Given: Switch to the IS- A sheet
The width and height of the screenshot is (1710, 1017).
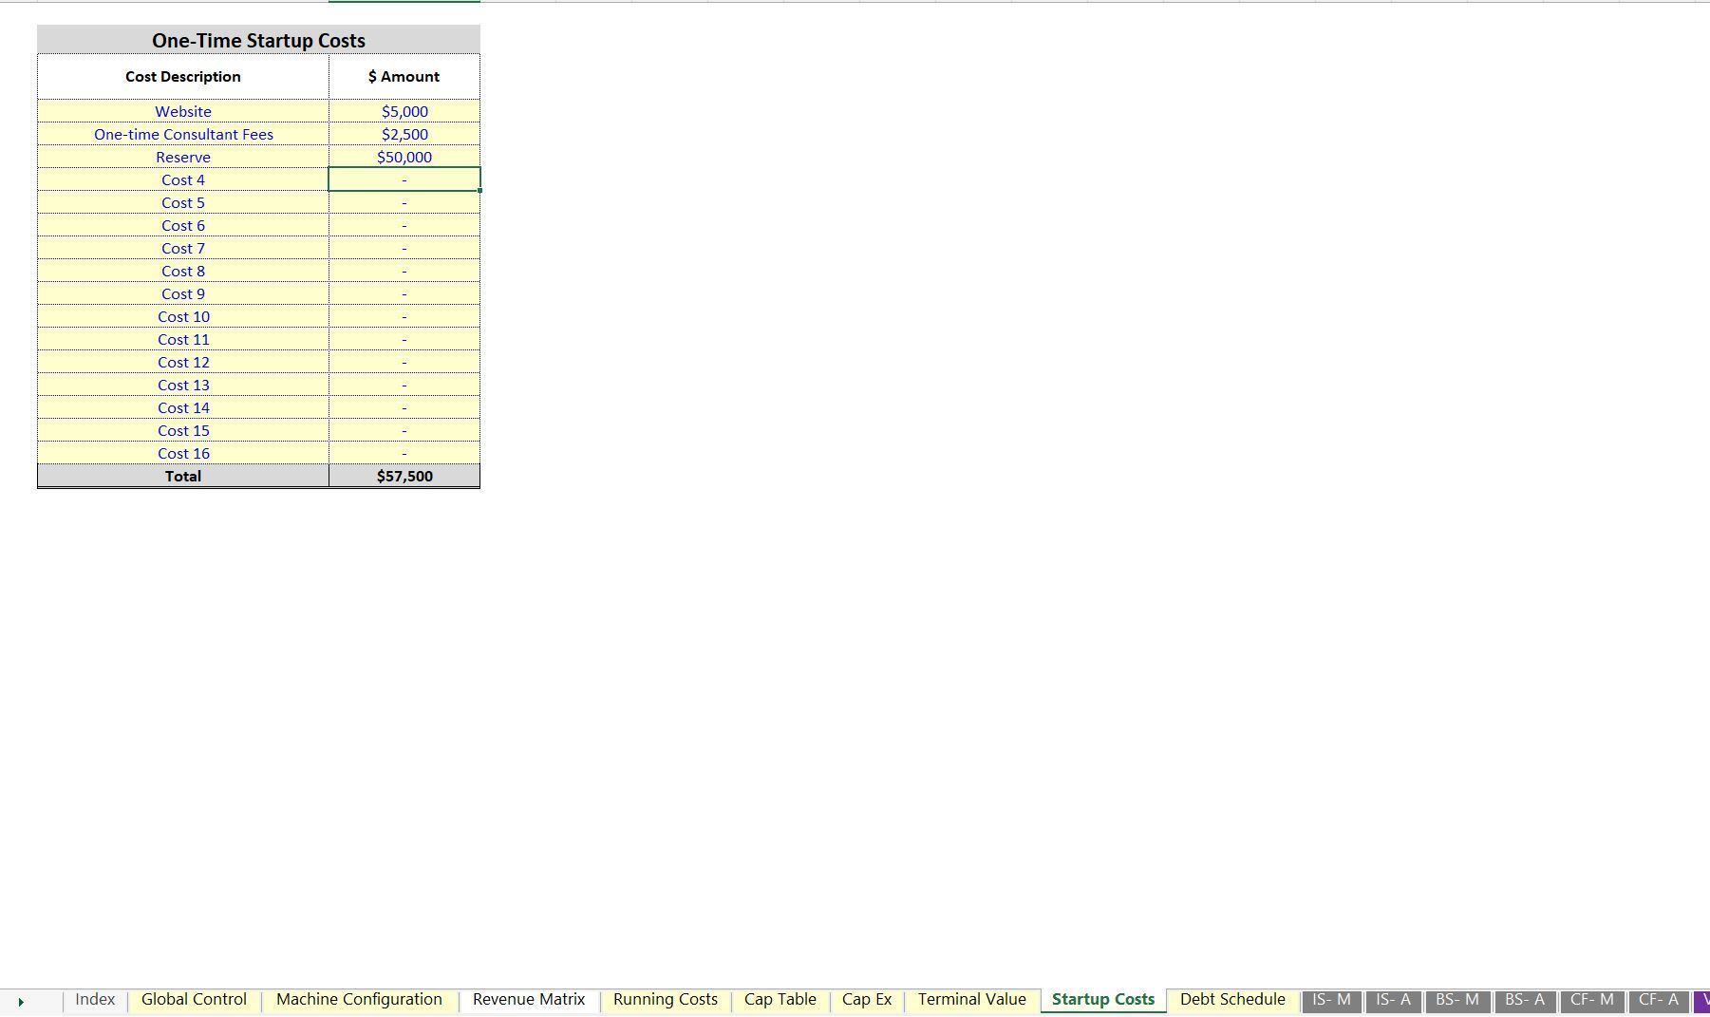Looking at the screenshot, I should 1393,999.
